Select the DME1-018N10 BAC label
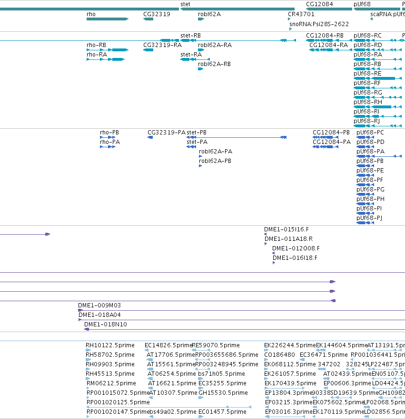 [106, 324]
